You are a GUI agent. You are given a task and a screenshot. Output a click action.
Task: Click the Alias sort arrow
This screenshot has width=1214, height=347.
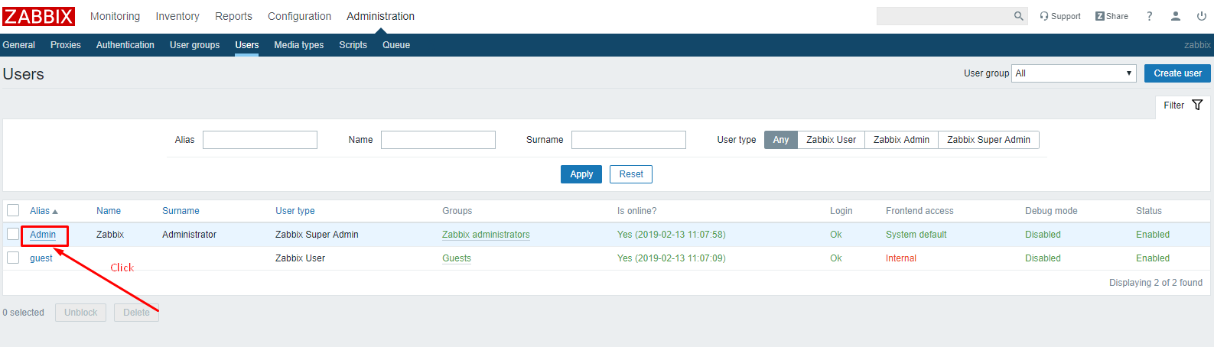click(55, 212)
